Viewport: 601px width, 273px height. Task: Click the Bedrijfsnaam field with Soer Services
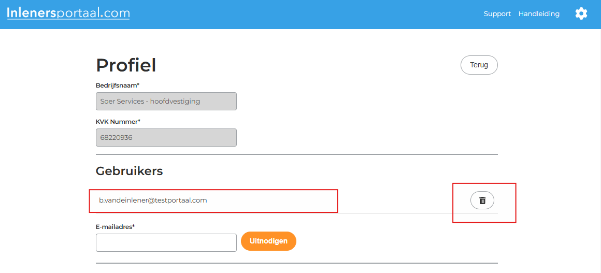pos(166,102)
